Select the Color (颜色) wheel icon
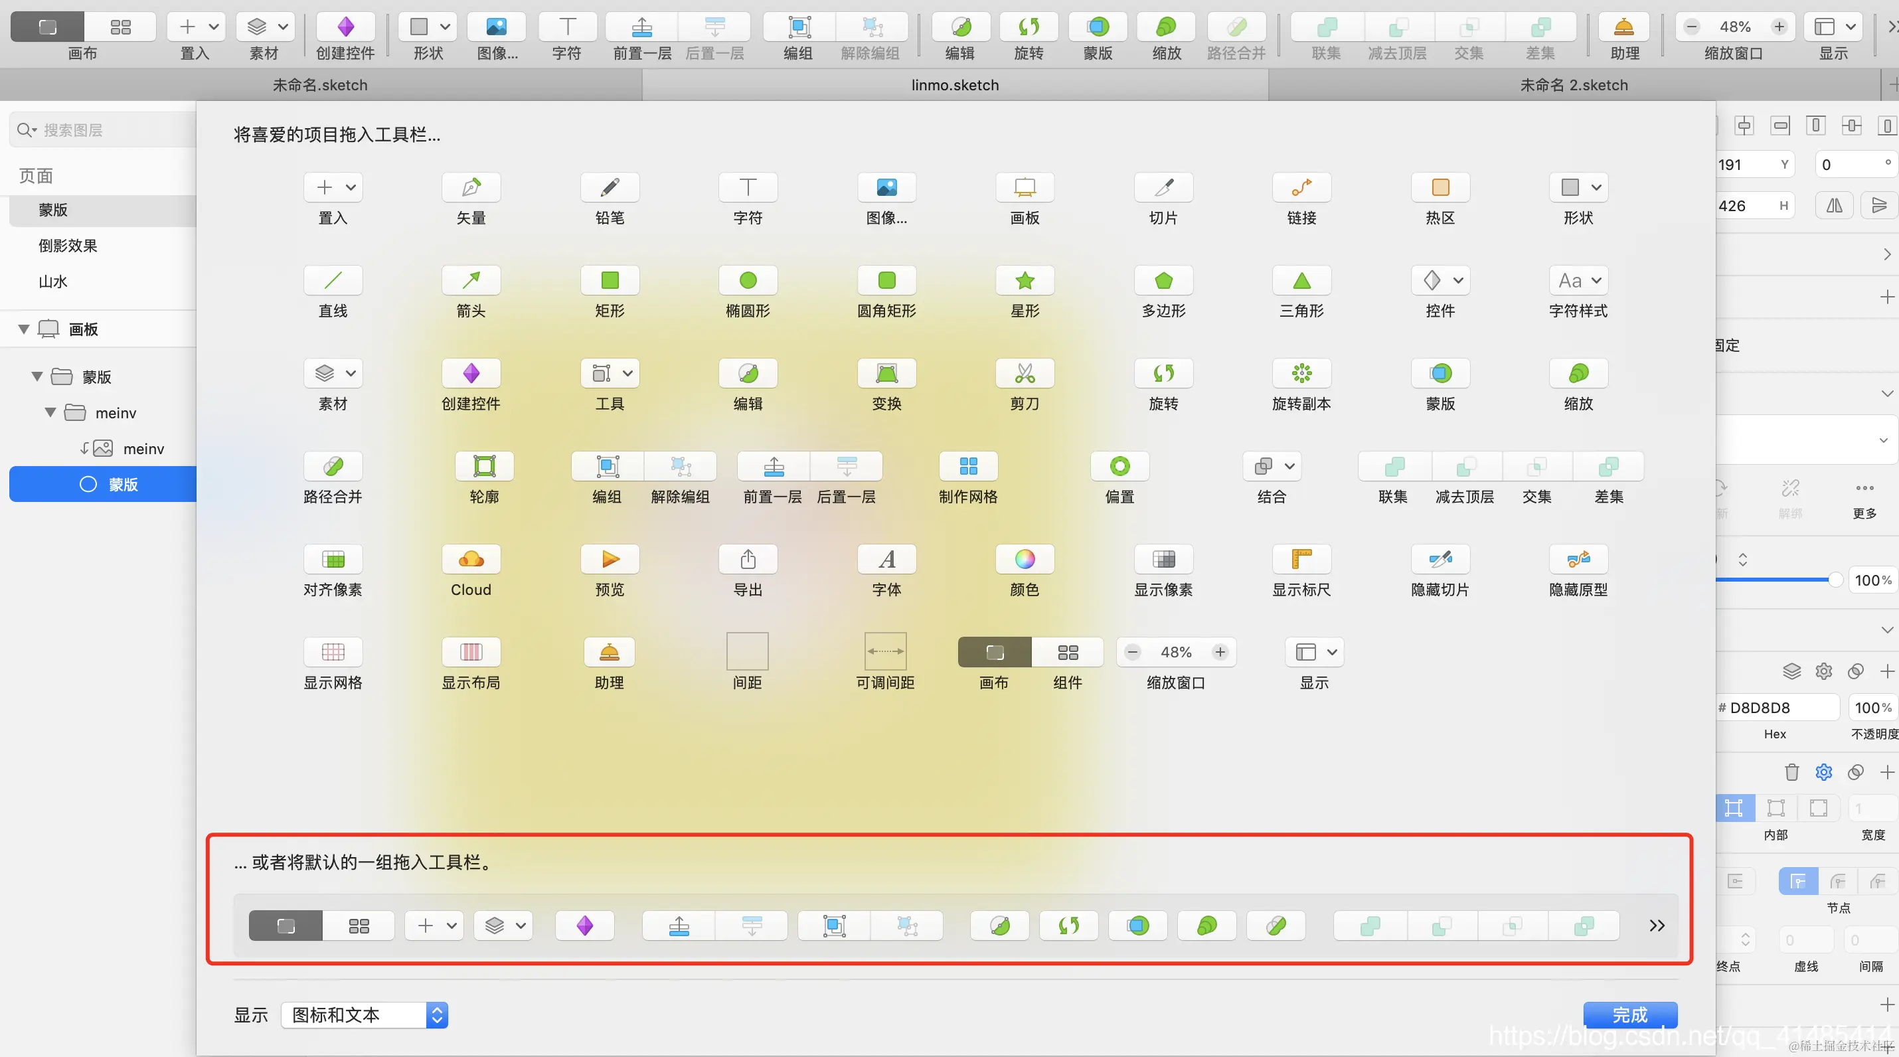1899x1057 pixels. 1024,559
